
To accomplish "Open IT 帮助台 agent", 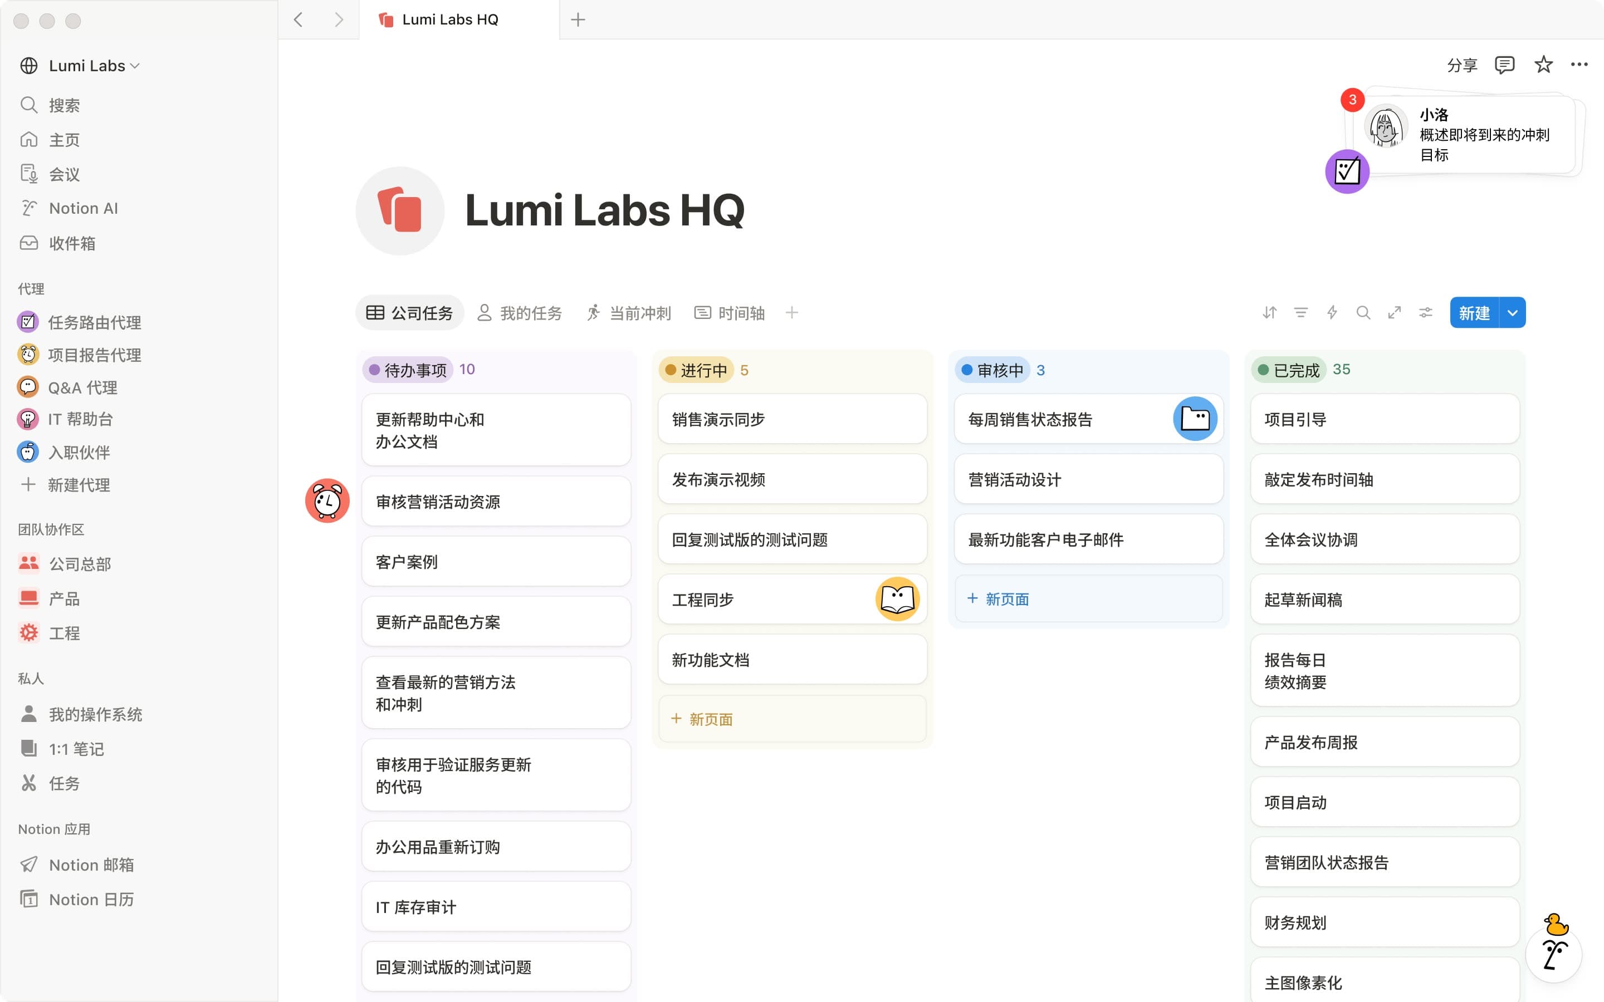I will [x=80, y=419].
